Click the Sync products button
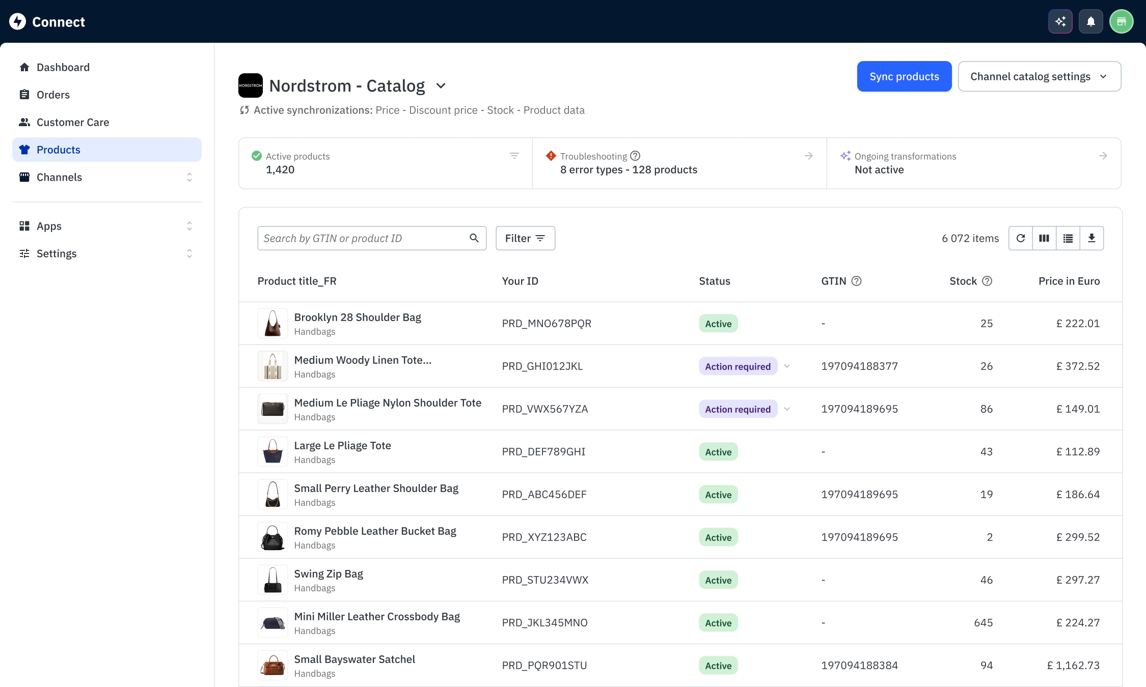Viewport: 1146px width, 687px height. (x=904, y=76)
